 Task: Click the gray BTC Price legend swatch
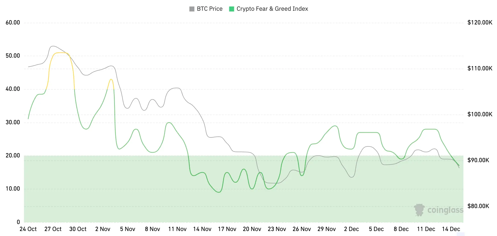coord(192,9)
